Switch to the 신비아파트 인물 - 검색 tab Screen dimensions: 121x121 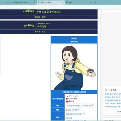pos(22,2)
